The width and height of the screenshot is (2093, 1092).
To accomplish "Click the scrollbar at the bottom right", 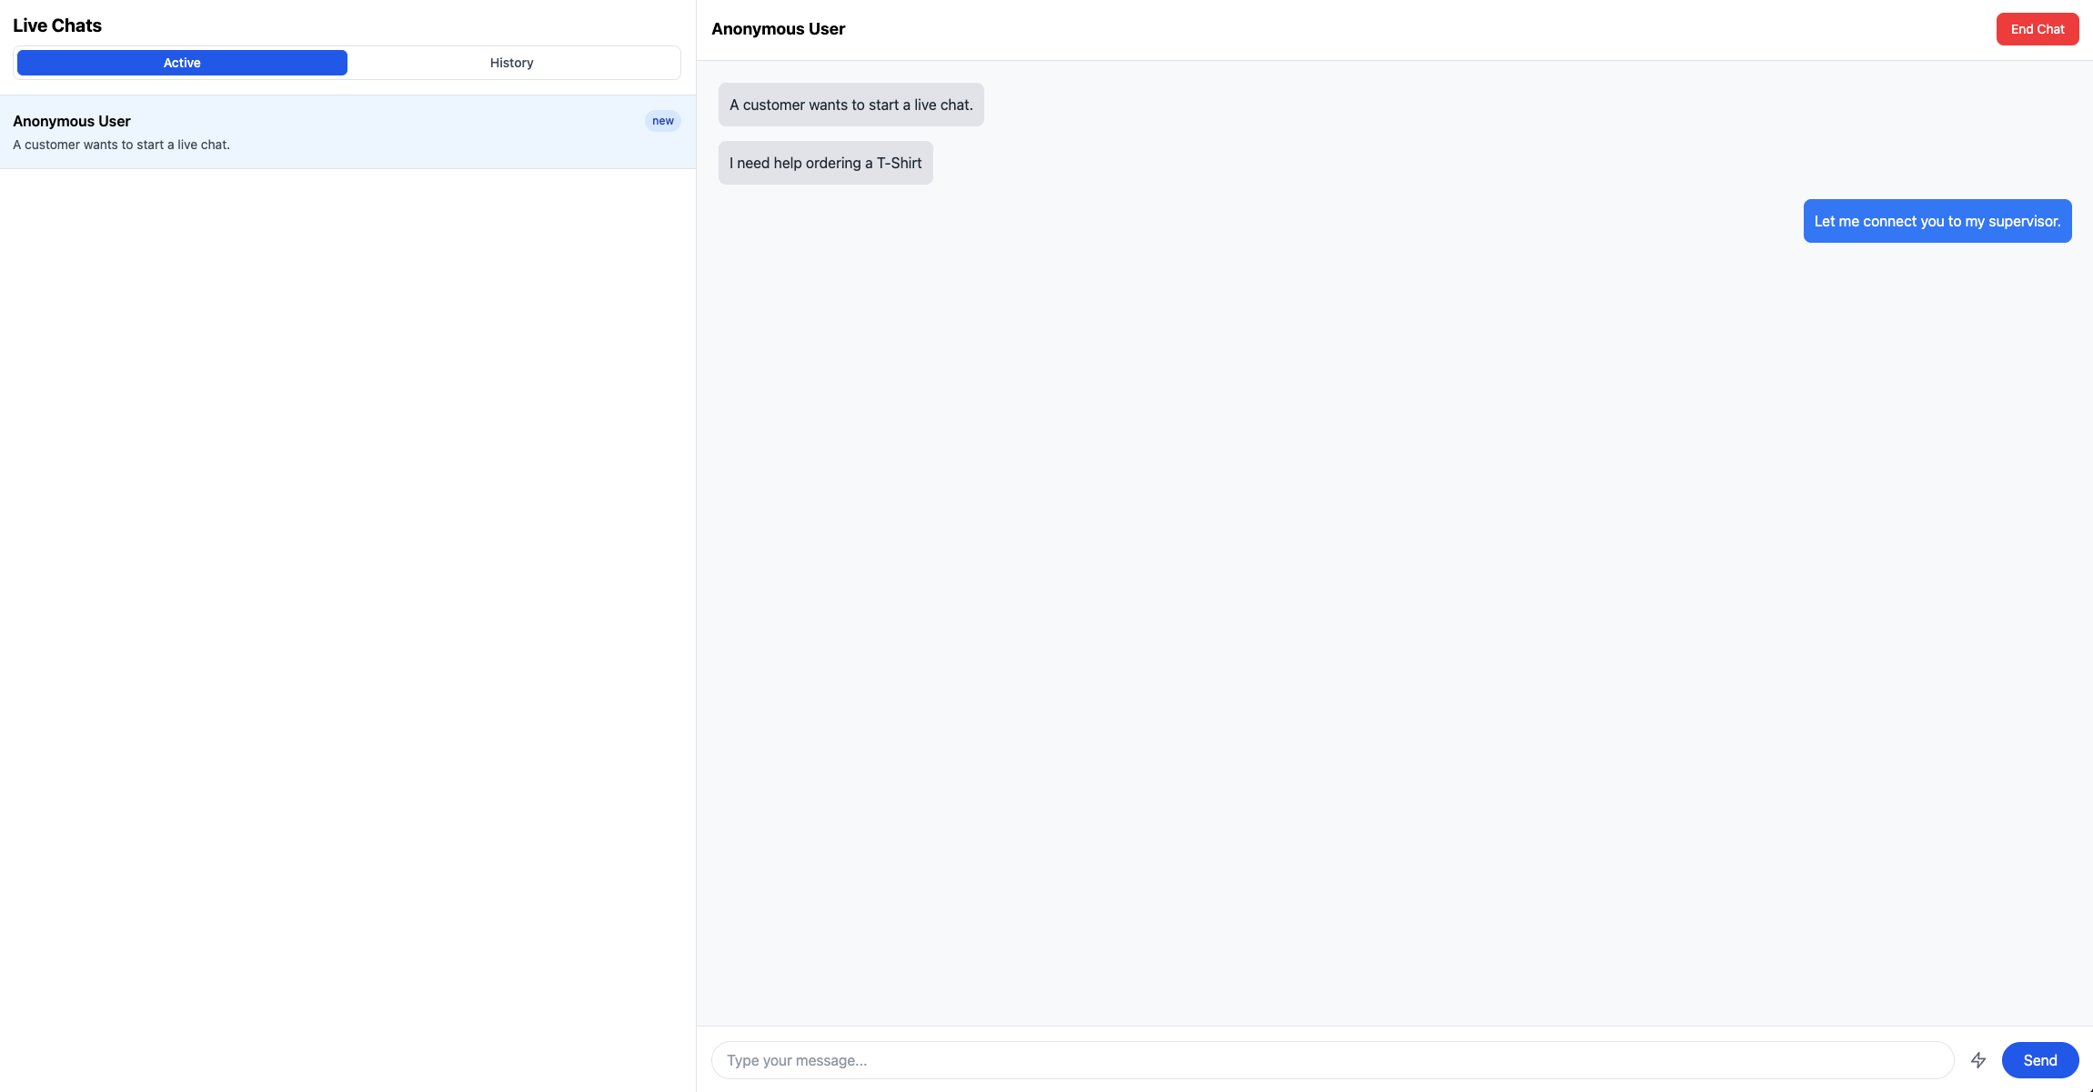I will coord(2086,1087).
